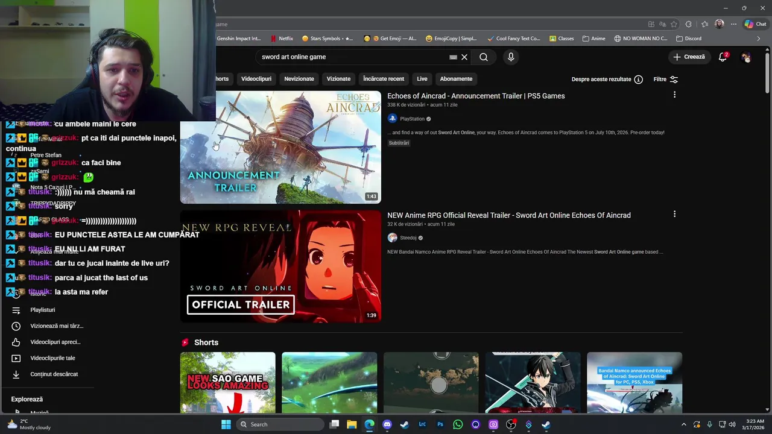Open the Instagram app on the taskbar

pyautogui.click(x=493, y=424)
